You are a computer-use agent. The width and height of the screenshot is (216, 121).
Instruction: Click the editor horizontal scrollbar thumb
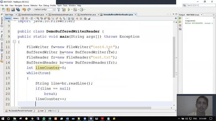(x=85, y=108)
